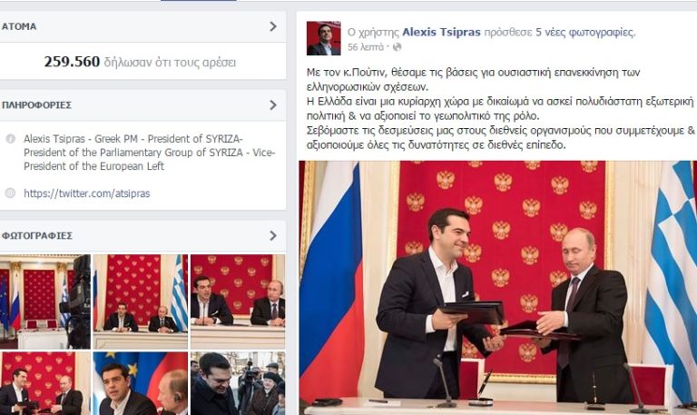This screenshot has width=697, height=415.
Task: Click the '56 λεπτά' post timestamp
Action: pyautogui.click(x=366, y=46)
